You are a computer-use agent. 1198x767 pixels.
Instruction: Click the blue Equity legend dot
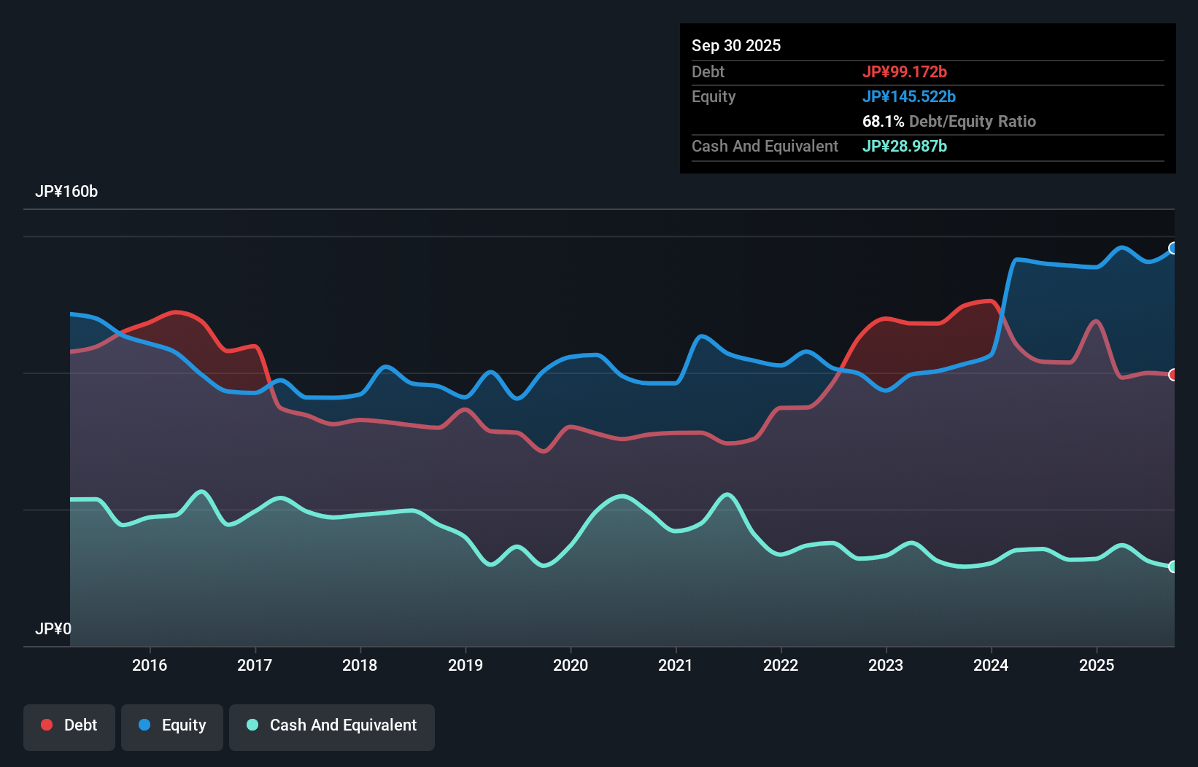144,725
